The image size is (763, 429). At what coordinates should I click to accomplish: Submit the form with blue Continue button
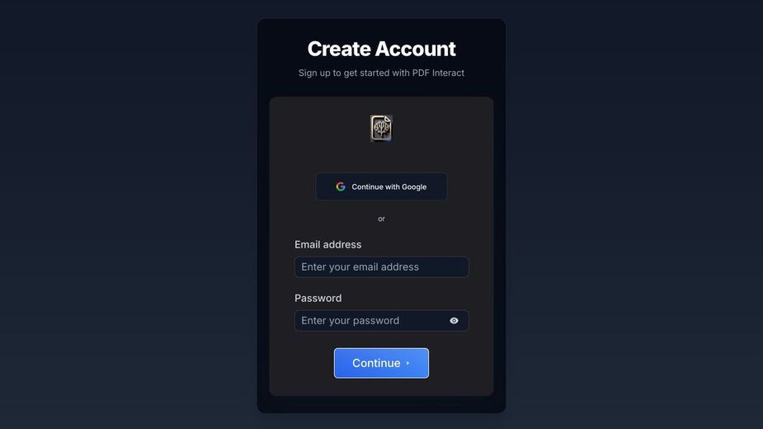[x=381, y=363]
